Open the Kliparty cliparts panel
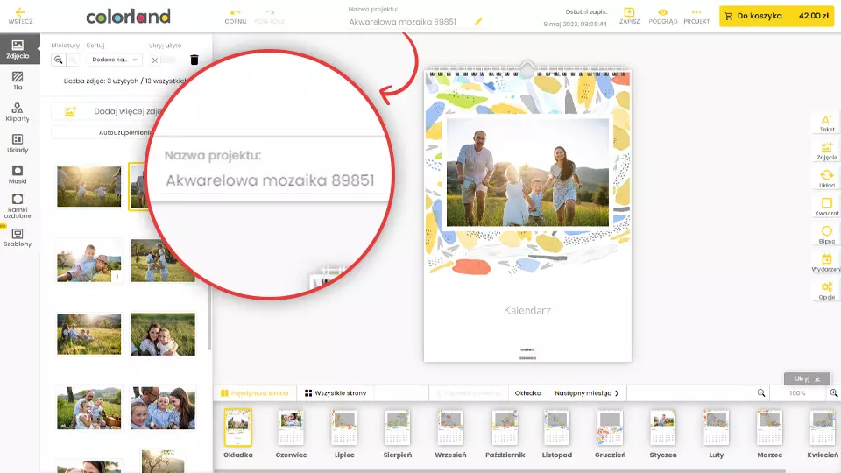 pos(18,112)
